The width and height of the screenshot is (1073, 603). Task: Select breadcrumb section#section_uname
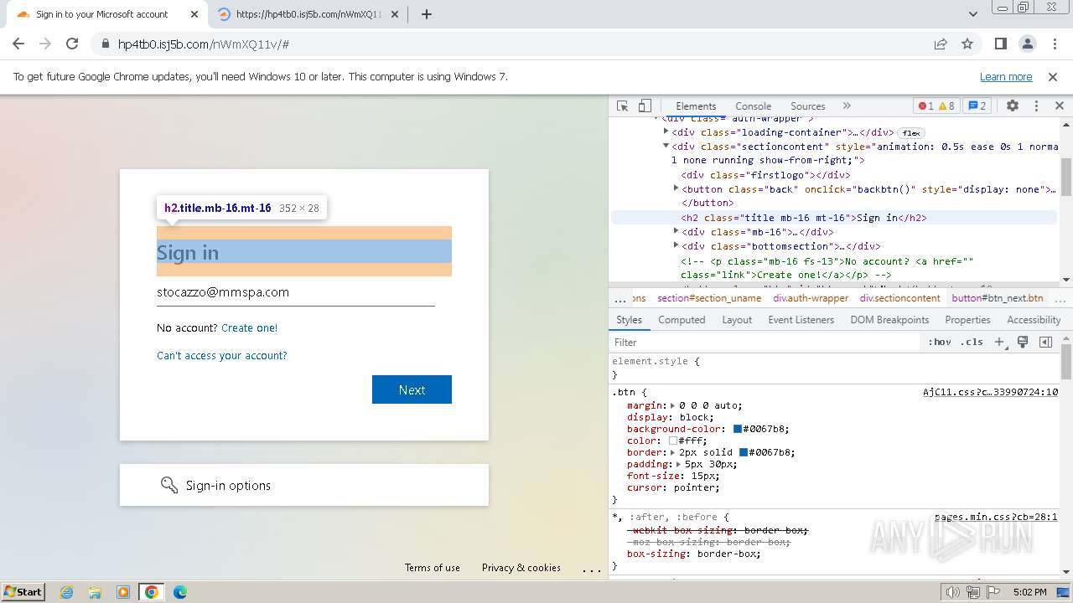(x=709, y=298)
